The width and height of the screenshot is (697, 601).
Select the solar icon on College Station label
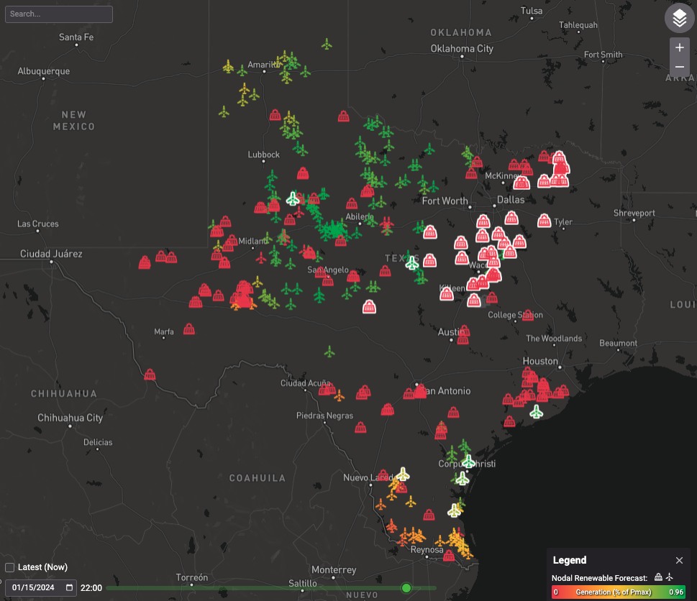[x=529, y=315]
